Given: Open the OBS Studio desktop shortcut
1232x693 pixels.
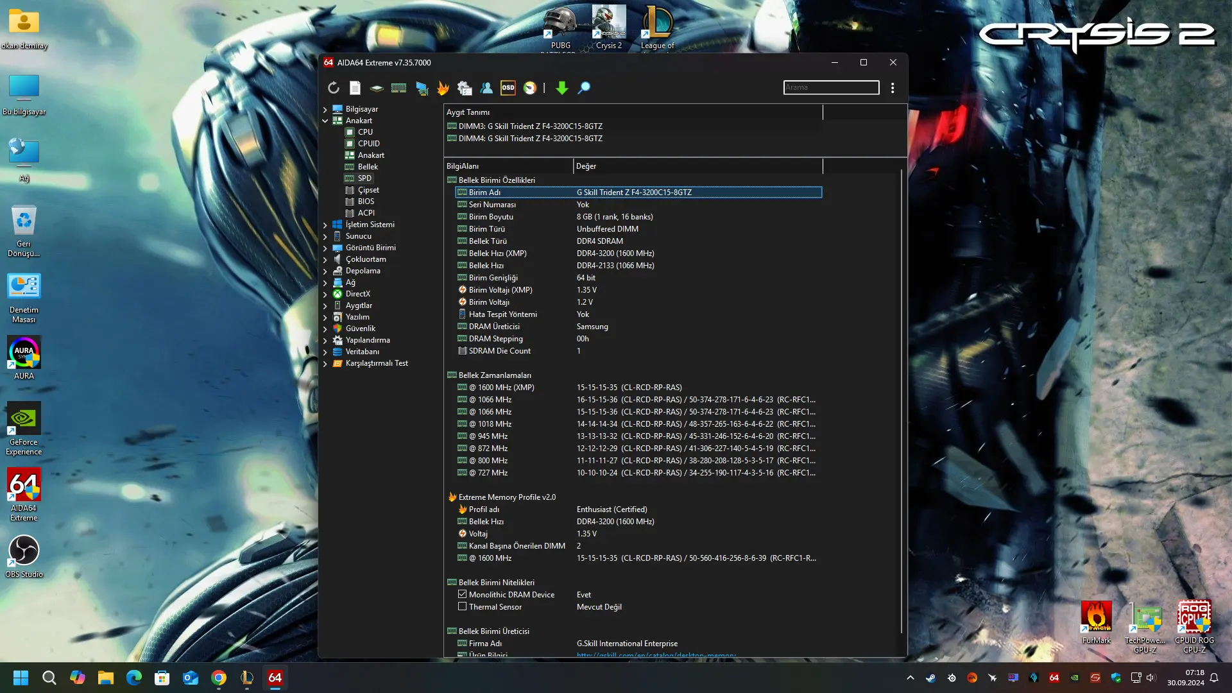Looking at the screenshot, I should pos(24,556).
